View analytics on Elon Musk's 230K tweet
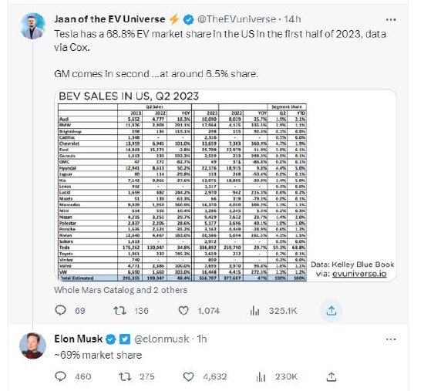Image resolution: width=424 pixels, height=391 pixels. [x=261, y=376]
